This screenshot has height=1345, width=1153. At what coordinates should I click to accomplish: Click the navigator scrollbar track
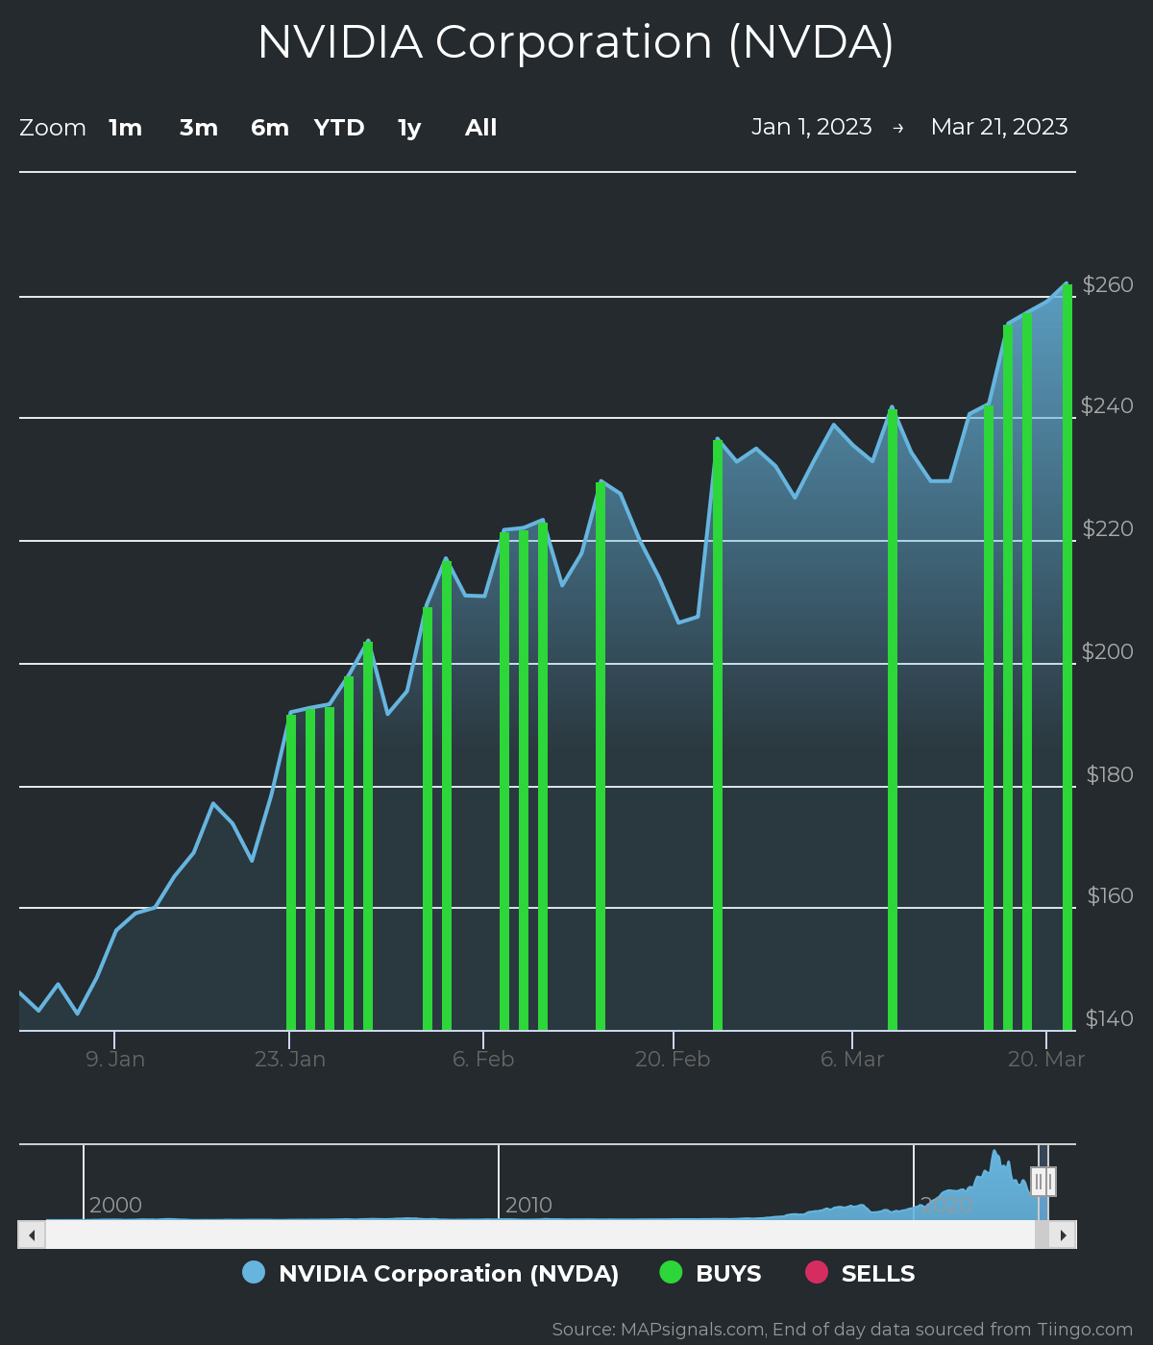(x=538, y=1235)
